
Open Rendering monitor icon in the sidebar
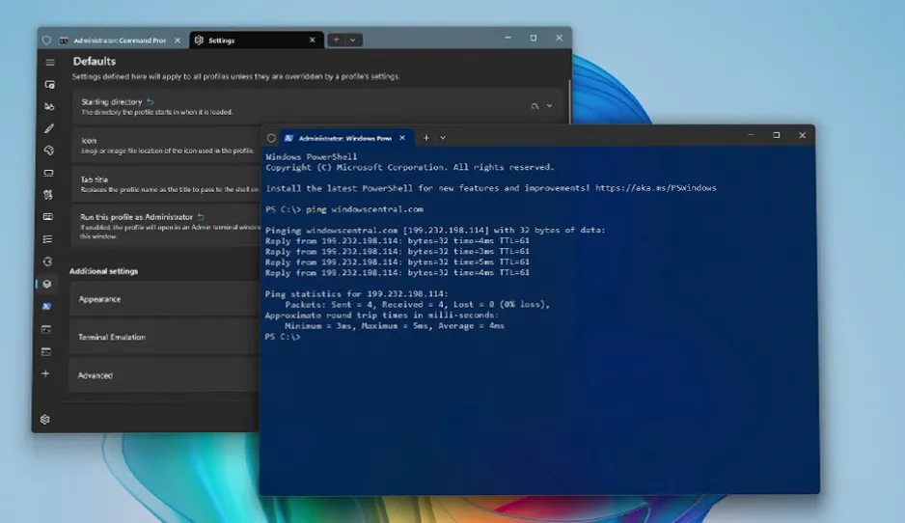coord(48,173)
